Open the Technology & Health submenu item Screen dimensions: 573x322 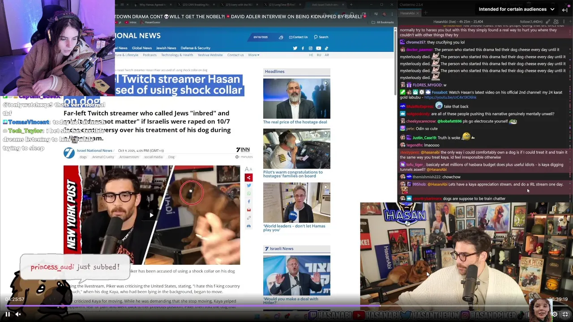(x=177, y=55)
